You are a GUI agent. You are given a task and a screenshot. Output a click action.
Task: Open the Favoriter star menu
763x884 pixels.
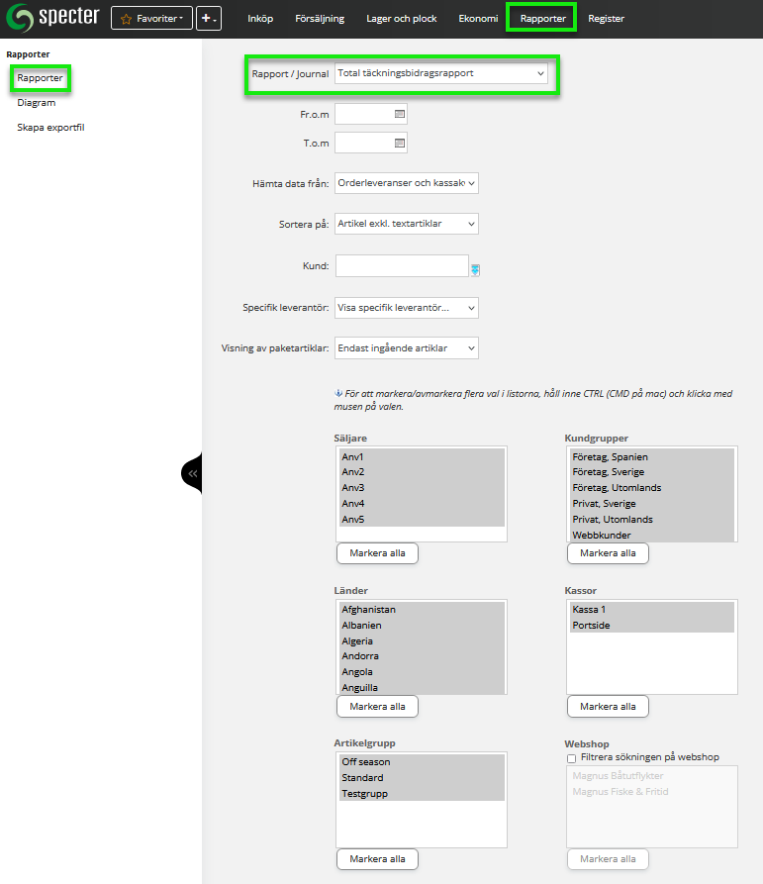point(151,19)
